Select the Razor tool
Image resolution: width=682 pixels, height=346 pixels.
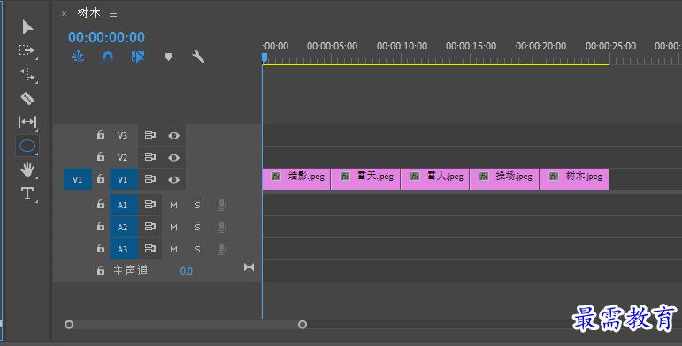pos(27,99)
